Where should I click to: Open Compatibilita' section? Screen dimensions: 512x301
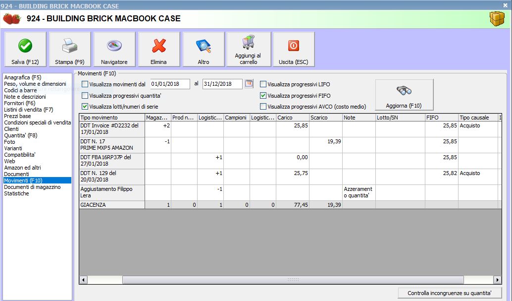click(x=20, y=155)
